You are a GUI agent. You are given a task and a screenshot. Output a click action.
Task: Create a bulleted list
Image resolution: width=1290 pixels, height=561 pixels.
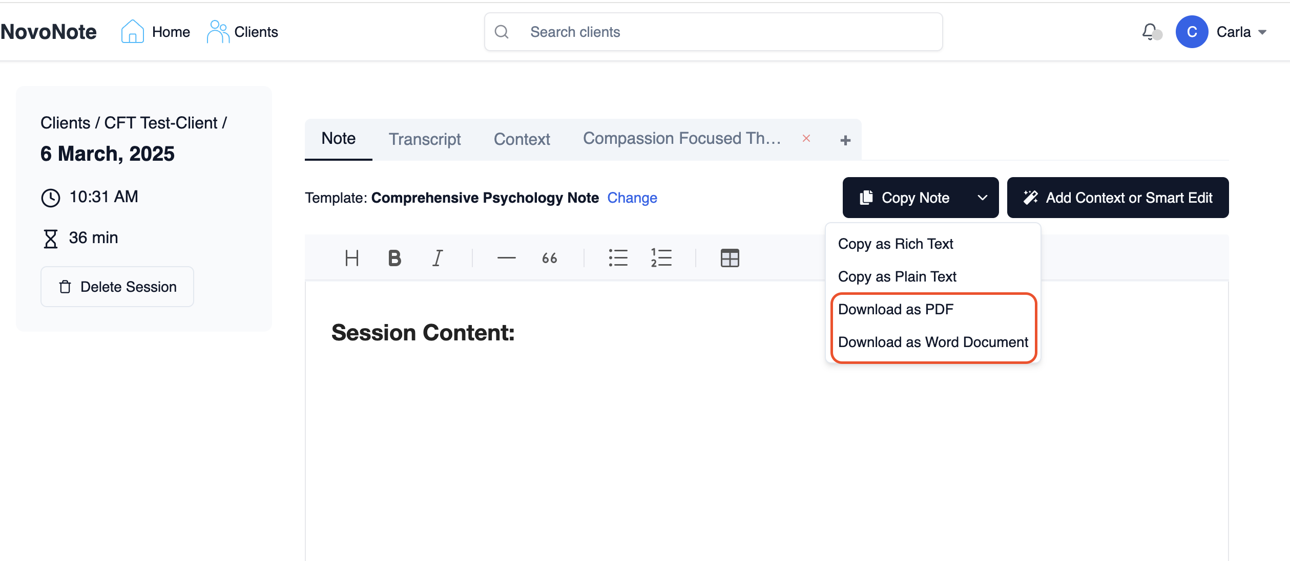tap(618, 258)
